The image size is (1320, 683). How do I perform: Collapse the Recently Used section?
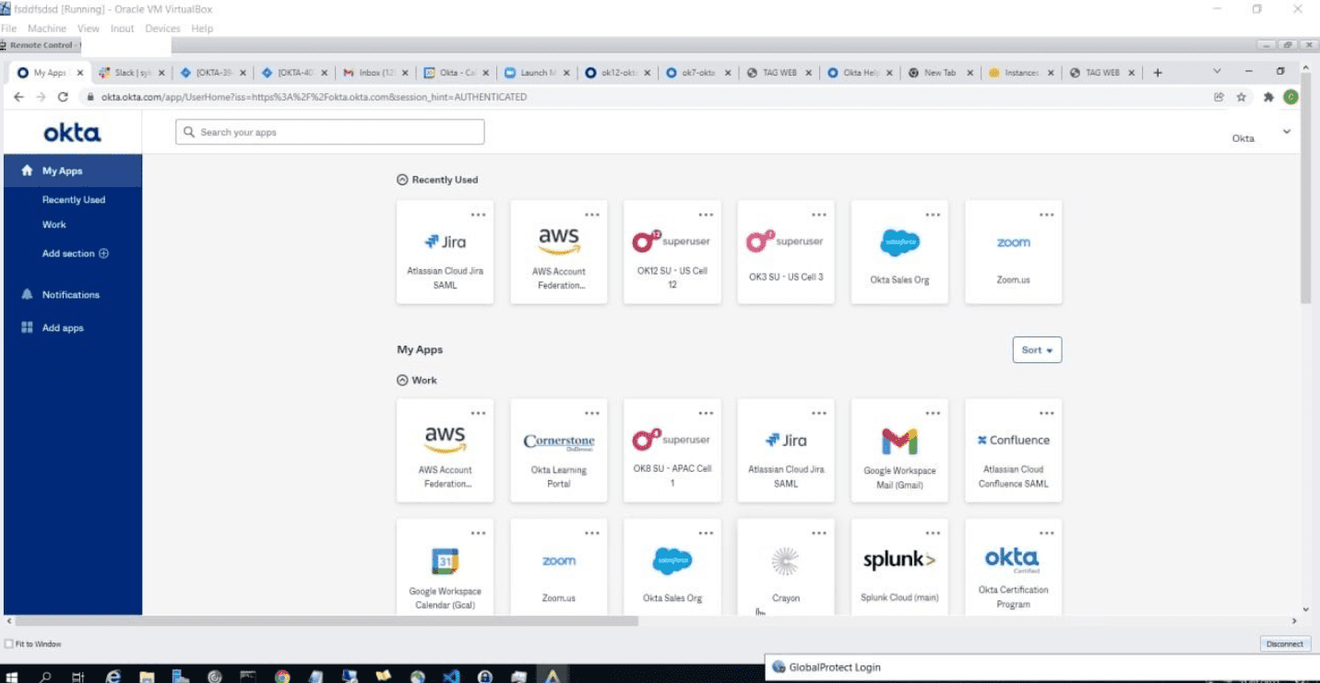tap(402, 180)
